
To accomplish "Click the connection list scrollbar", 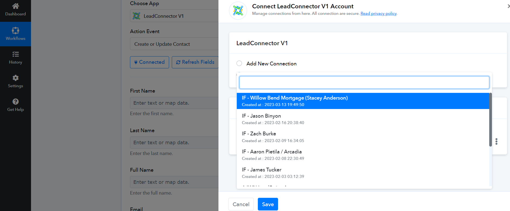I will (x=491, y=119).
